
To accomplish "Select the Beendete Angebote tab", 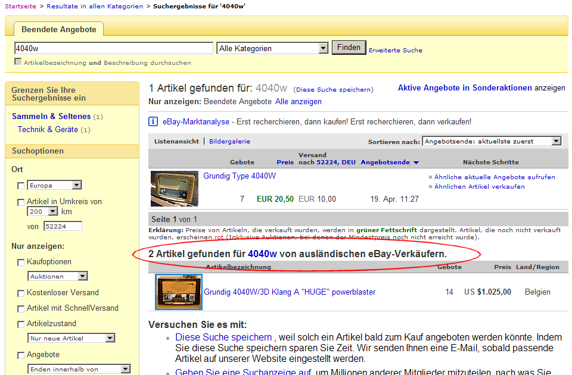I will point(59,30).
